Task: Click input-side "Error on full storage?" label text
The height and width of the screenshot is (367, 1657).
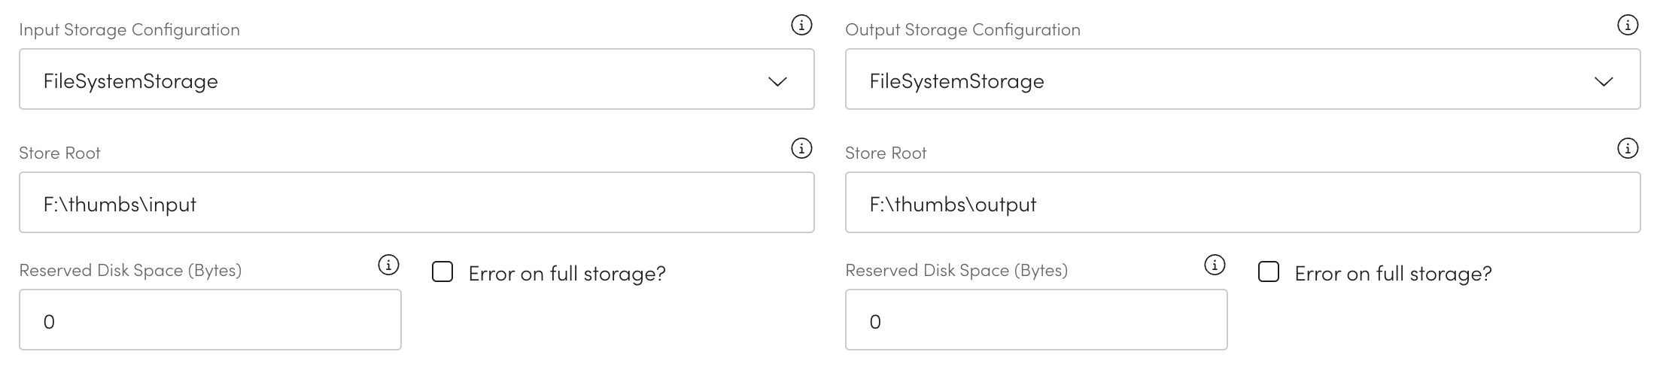Action: pos(567,274)
